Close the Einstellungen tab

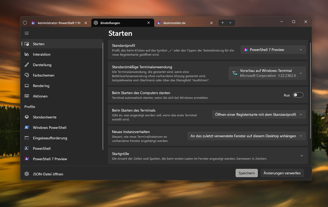click(148, 23)
